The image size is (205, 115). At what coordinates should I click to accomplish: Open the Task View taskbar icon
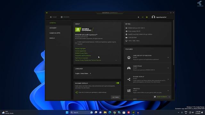pyautogui.click(x=96, y=112)
